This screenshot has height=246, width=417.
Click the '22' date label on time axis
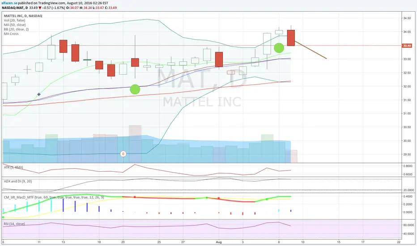pos(399,242)
